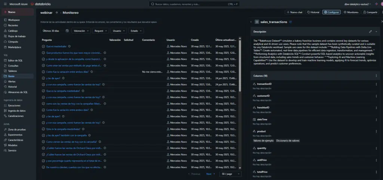The image size is (383, 180).
Task: Click the pencil icon to edit Descripción
Action: pos(370,32)
